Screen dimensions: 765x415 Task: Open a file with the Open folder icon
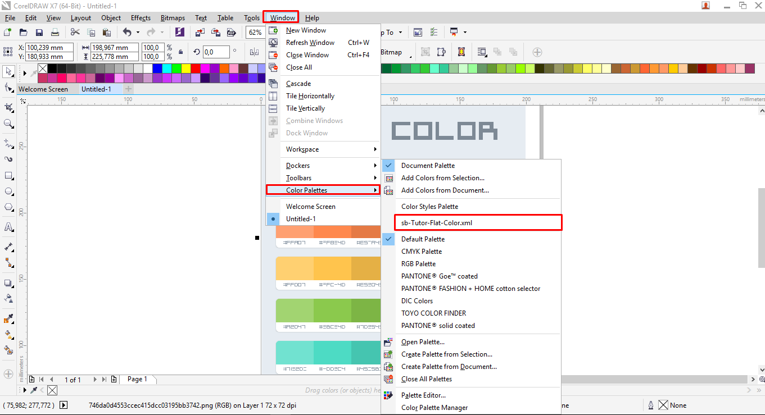(x=24, y=33)
